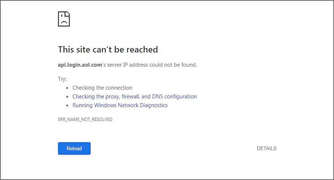This screenshot has width=334, height=180.
Task: Select the bullet before Running Windows Network Diagnostics
Action: (67, 105)
